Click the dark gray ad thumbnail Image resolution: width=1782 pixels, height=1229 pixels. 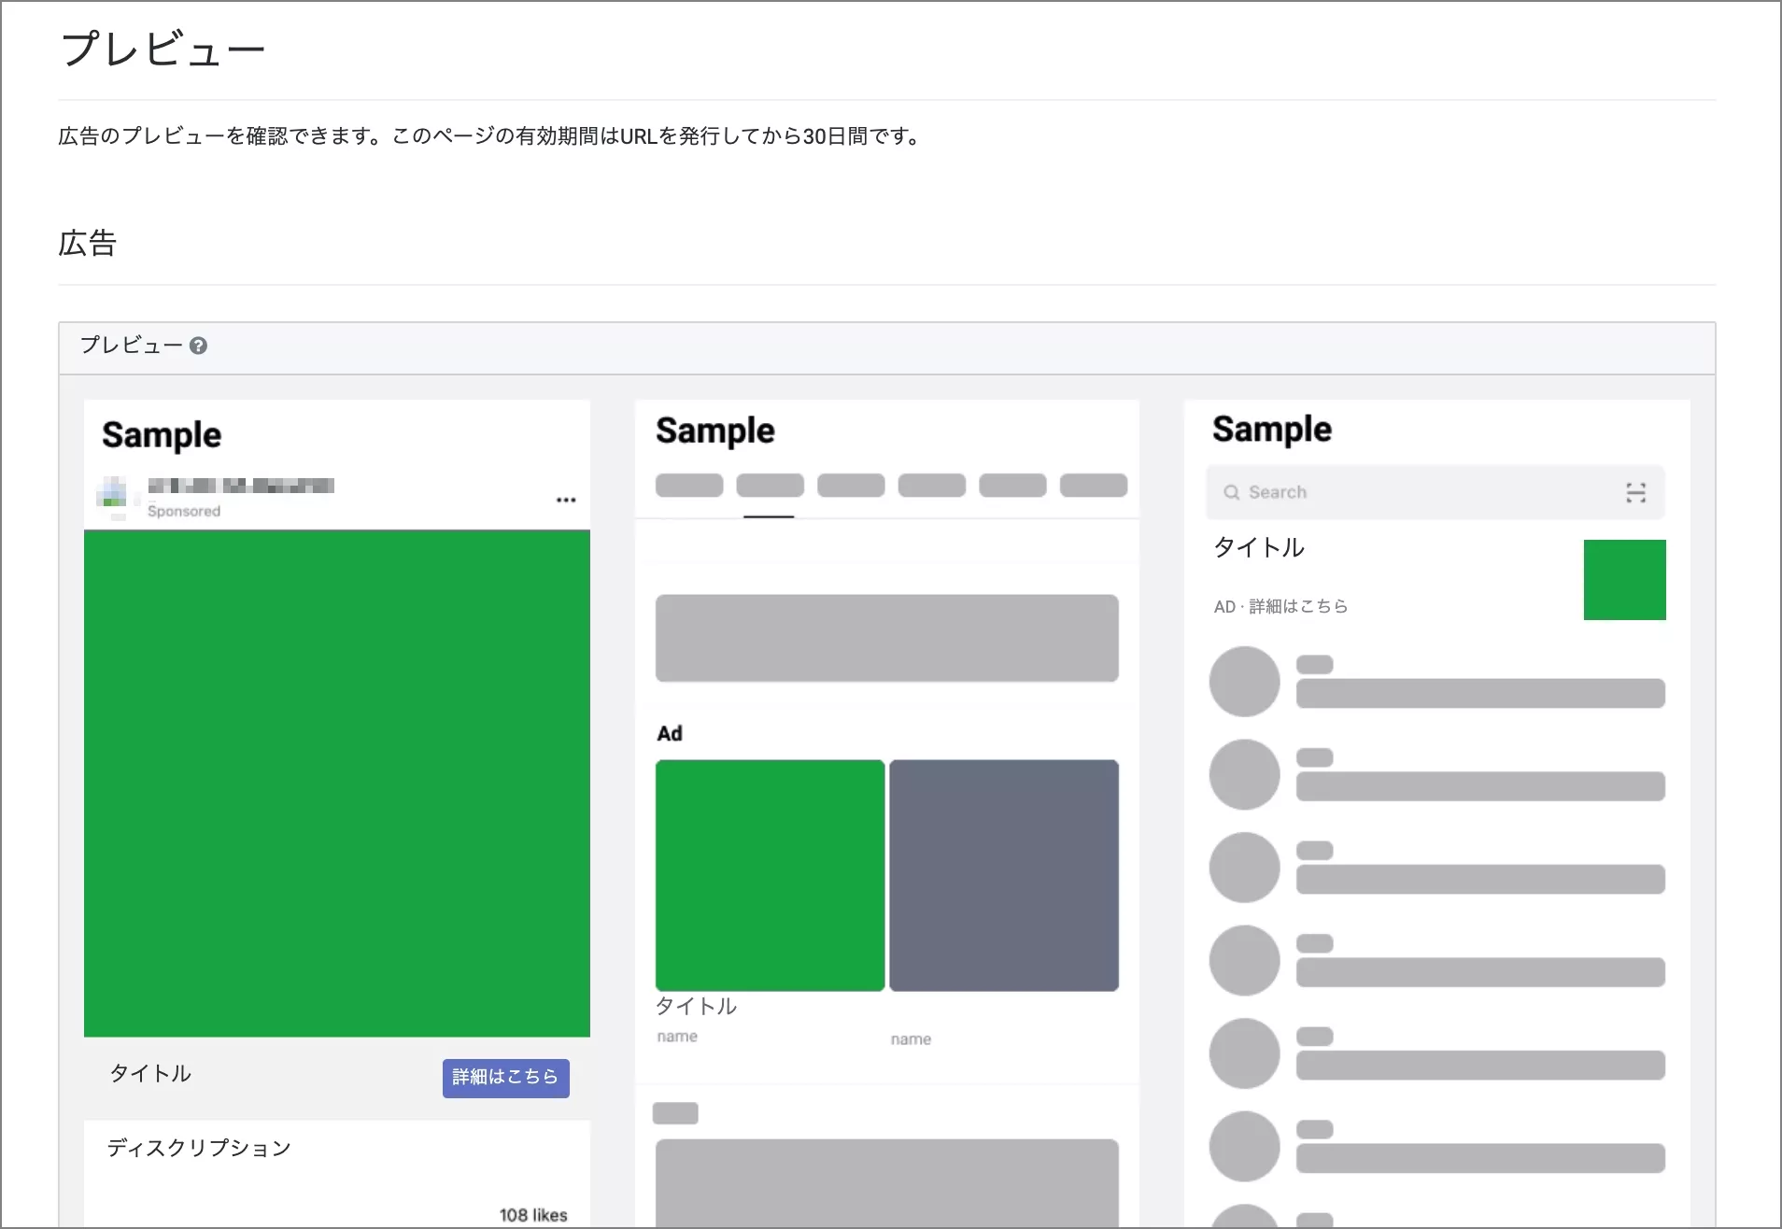pyautogui.click(x=1004, y=875)
